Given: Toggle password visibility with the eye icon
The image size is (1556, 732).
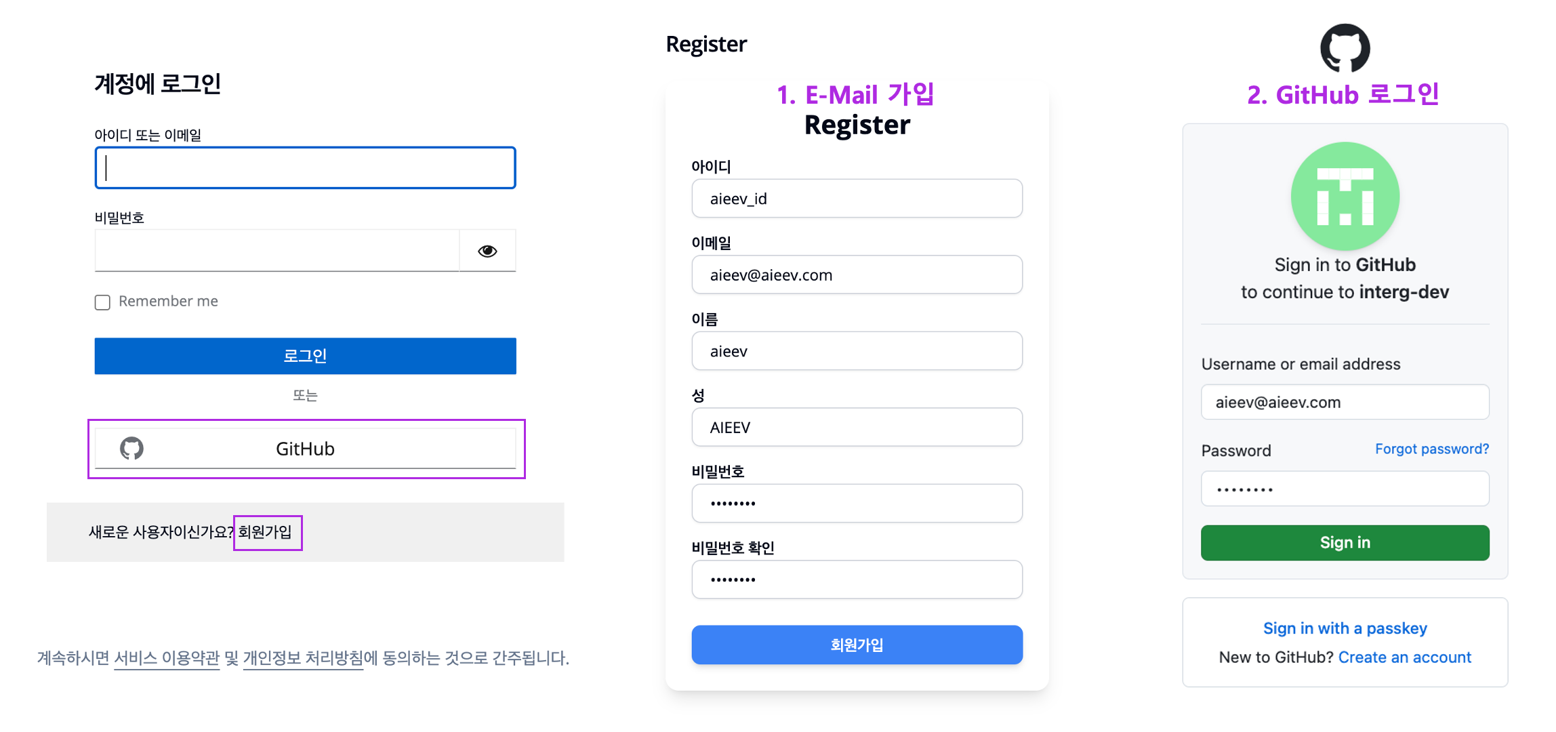Looking at the screenshot, I should coord(487,251).
